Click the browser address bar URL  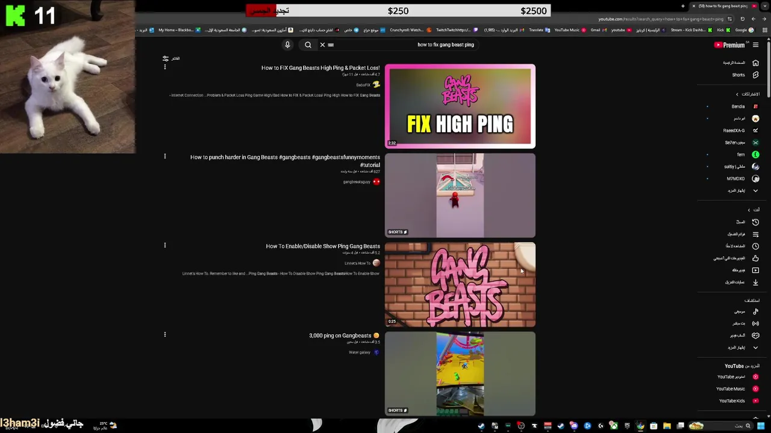(661, 19)
